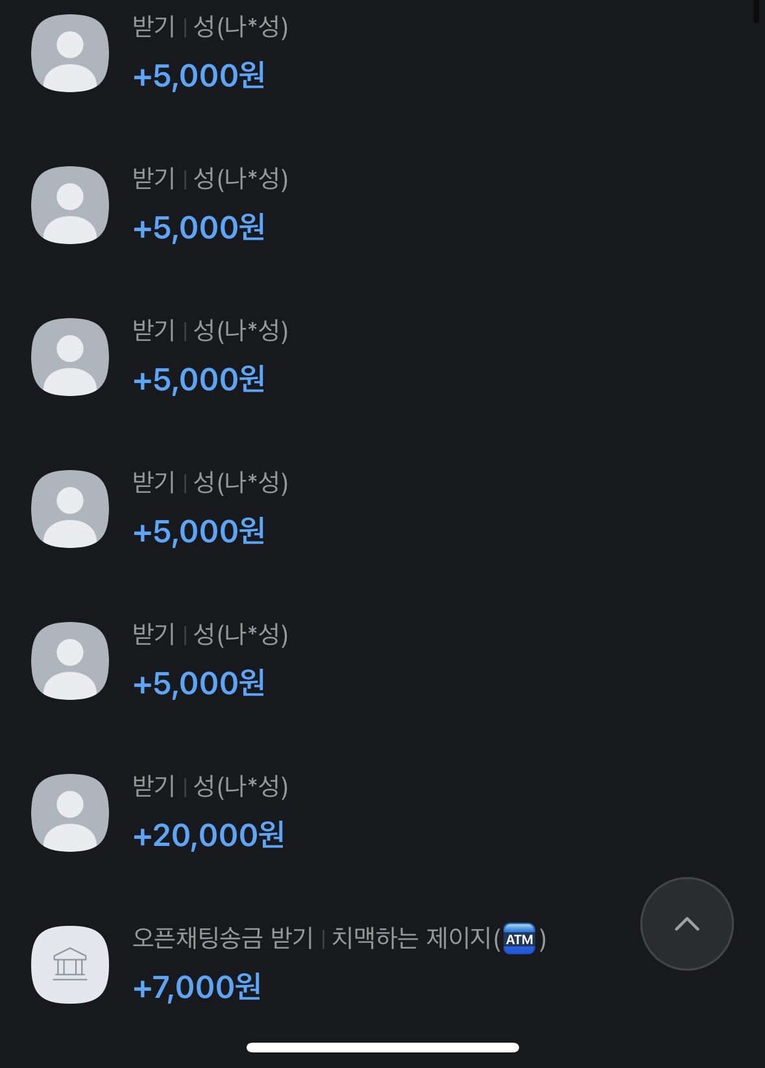Open the +20,000원 received amount
This screenshot has width=765, height=1068.
(208, 836)
